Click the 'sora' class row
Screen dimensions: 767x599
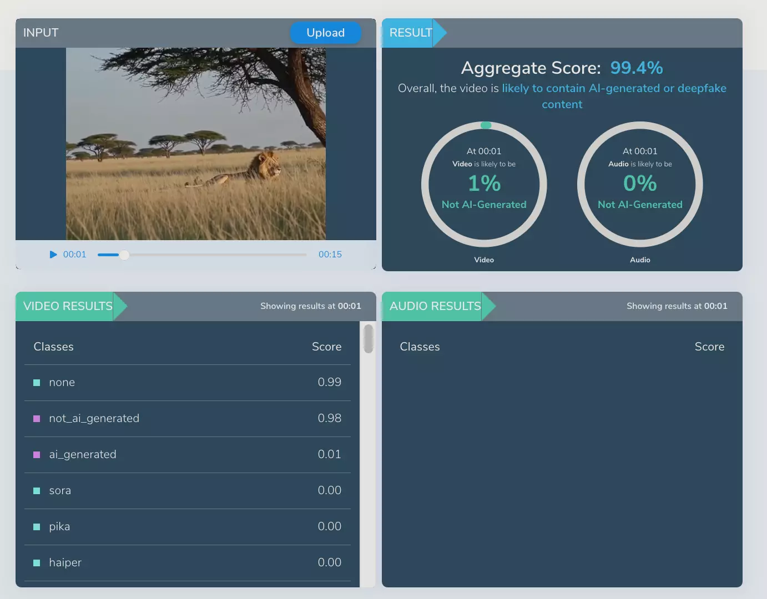(x=188, y=491)
